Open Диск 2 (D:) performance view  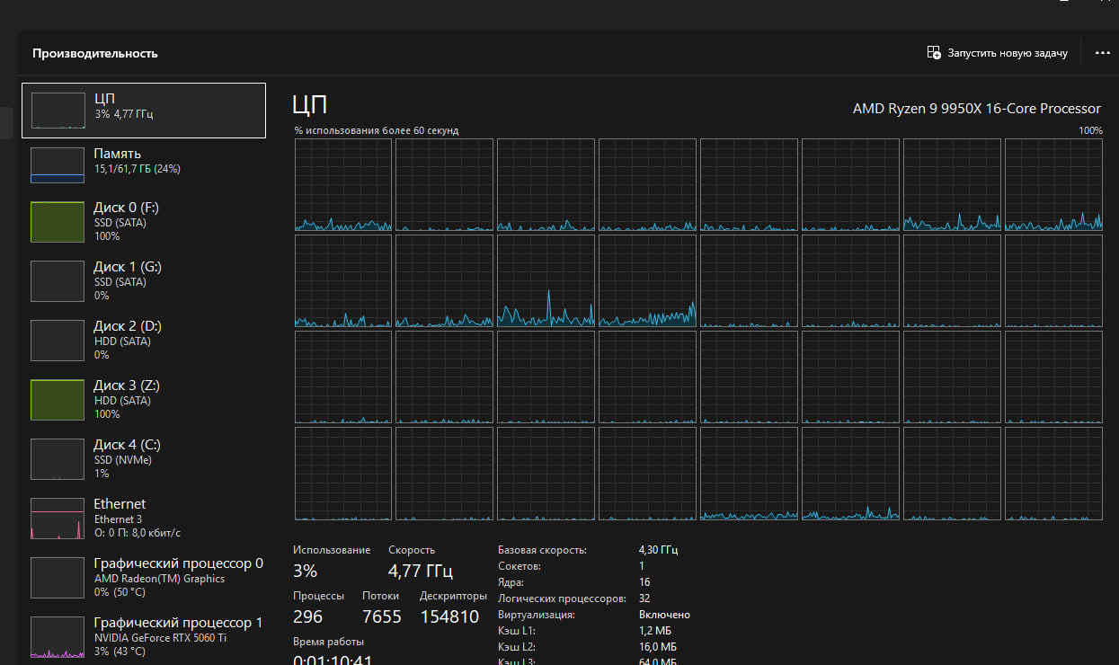[144, 340]
